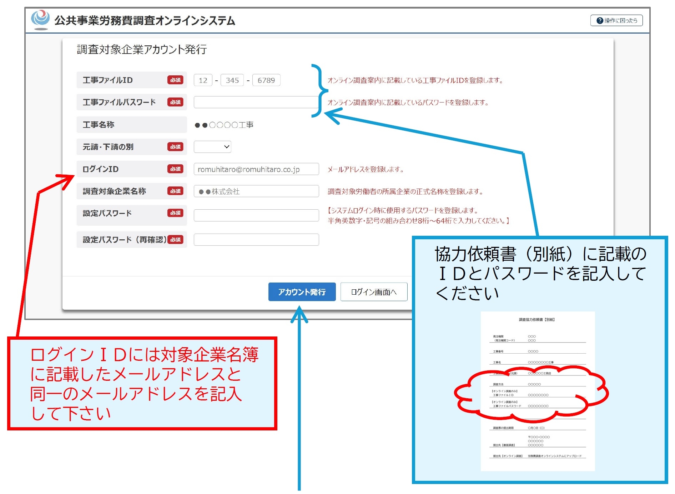This screenshot has height=494, width=675.
Task: Click the 必須 badge beside ログインID label
Action: click(x=175, y=169)
